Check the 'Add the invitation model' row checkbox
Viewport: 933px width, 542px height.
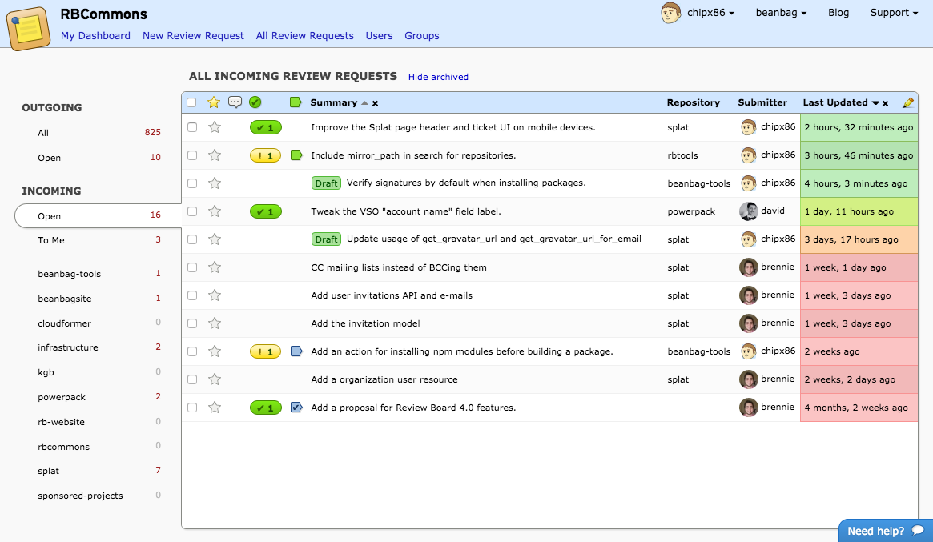click(x=192, y=323)
